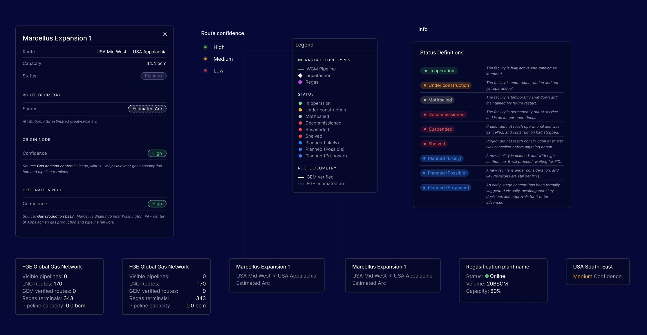Click the Planned (Likely) legend dot
The image size is (647, 335).
click(x=300, y=143)
